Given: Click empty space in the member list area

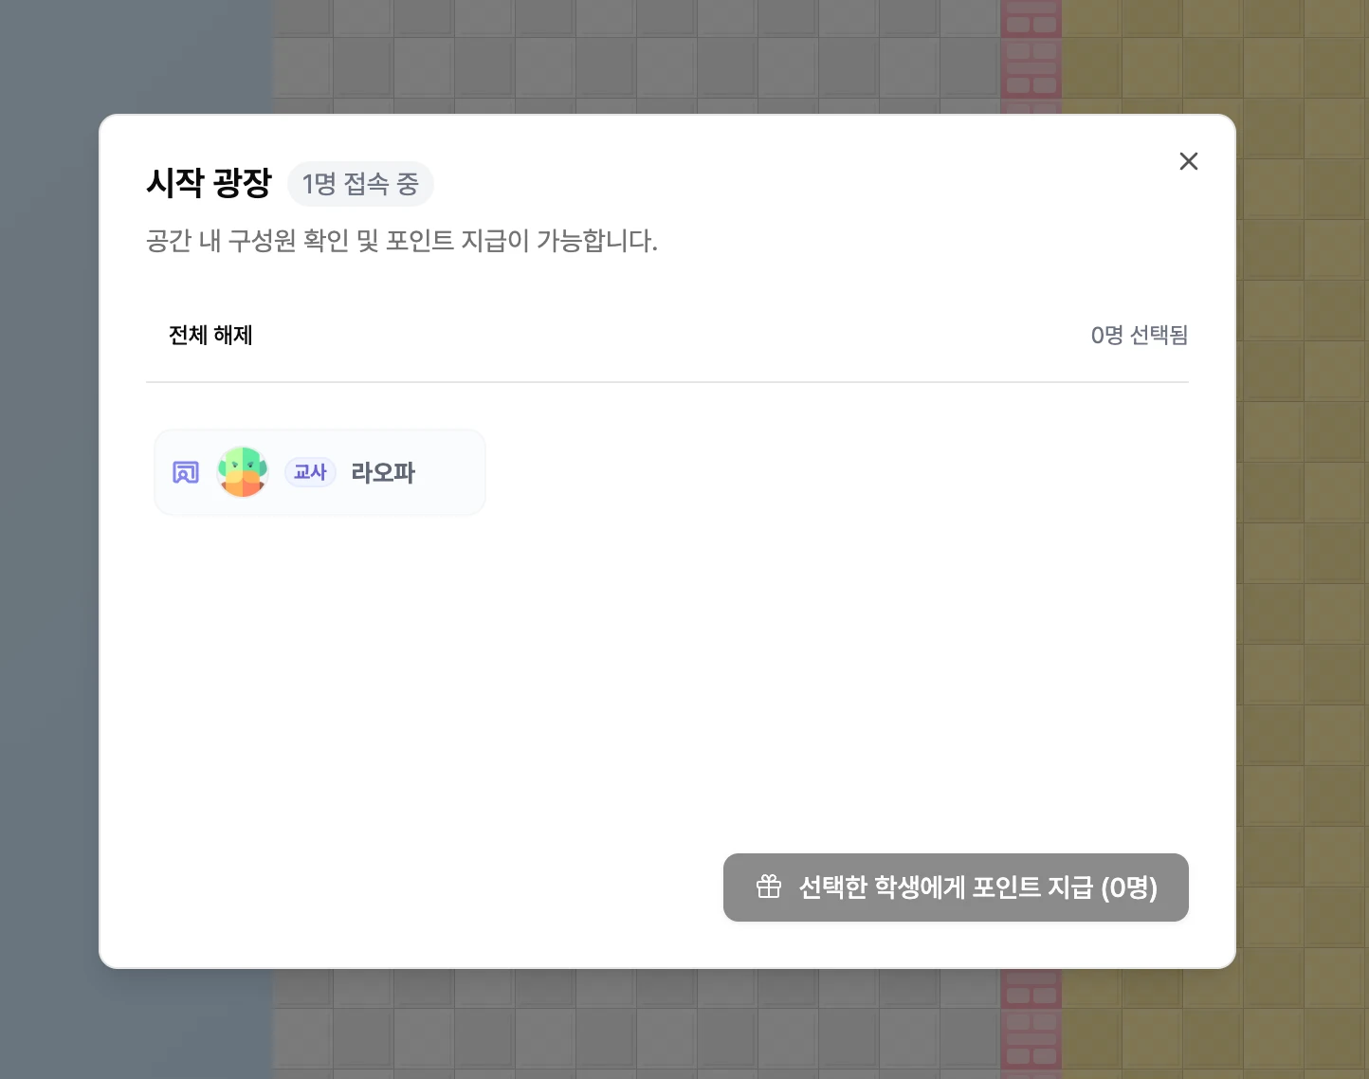Looking at the screenshot, I should pos(758,664).
